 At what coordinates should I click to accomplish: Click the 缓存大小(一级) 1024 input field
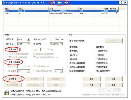55,39
